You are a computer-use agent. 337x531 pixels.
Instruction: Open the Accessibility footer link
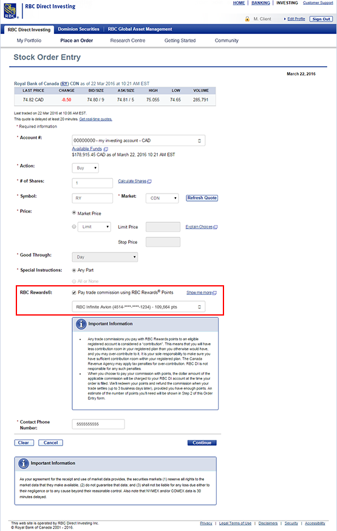(315, 524)
